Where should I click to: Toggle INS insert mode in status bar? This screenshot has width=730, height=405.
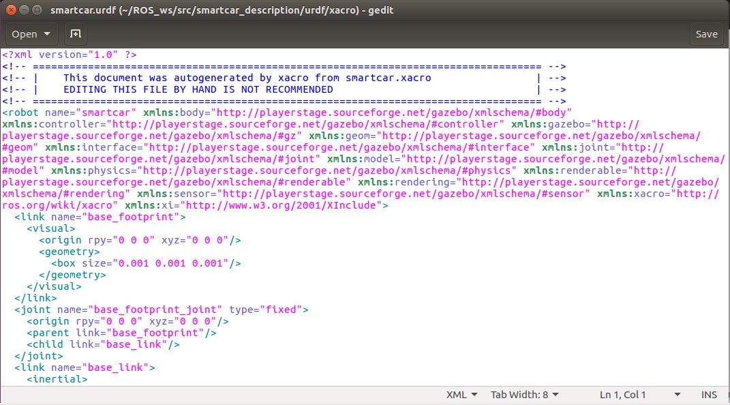[709, 395]
